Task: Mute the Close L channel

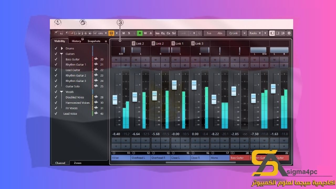Action: point(175,60)
